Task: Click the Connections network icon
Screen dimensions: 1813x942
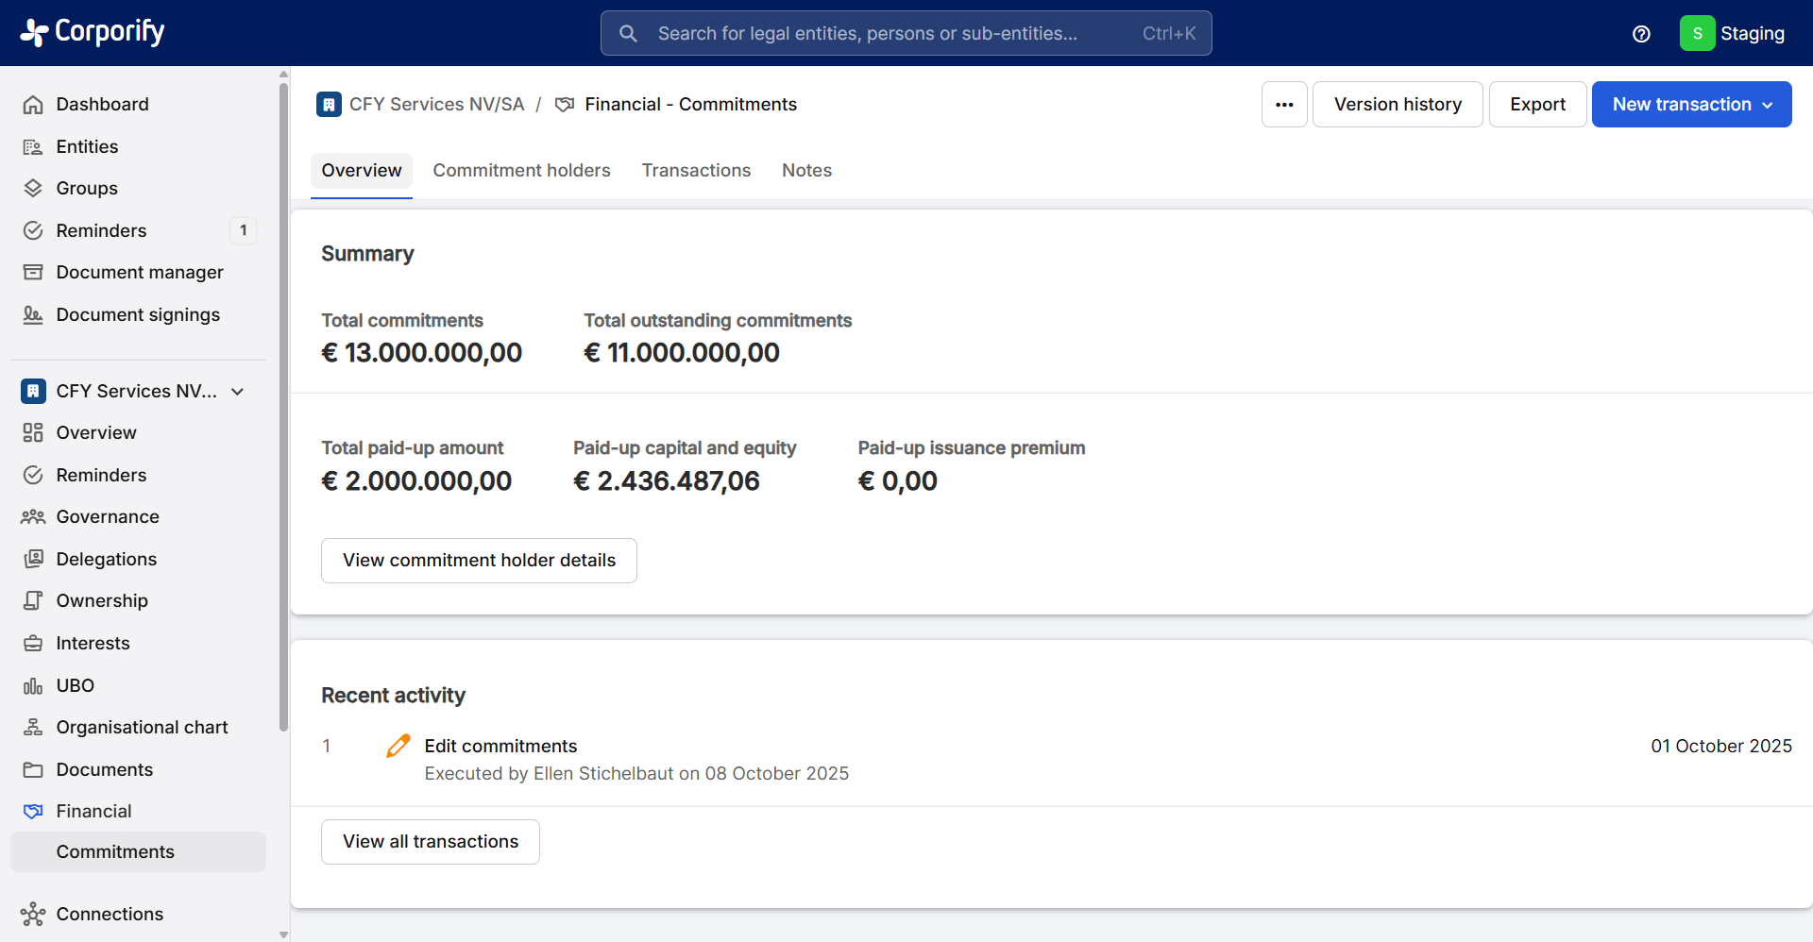Action: click(33, 914)
